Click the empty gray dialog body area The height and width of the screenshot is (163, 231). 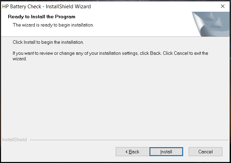tap(115, 99)
